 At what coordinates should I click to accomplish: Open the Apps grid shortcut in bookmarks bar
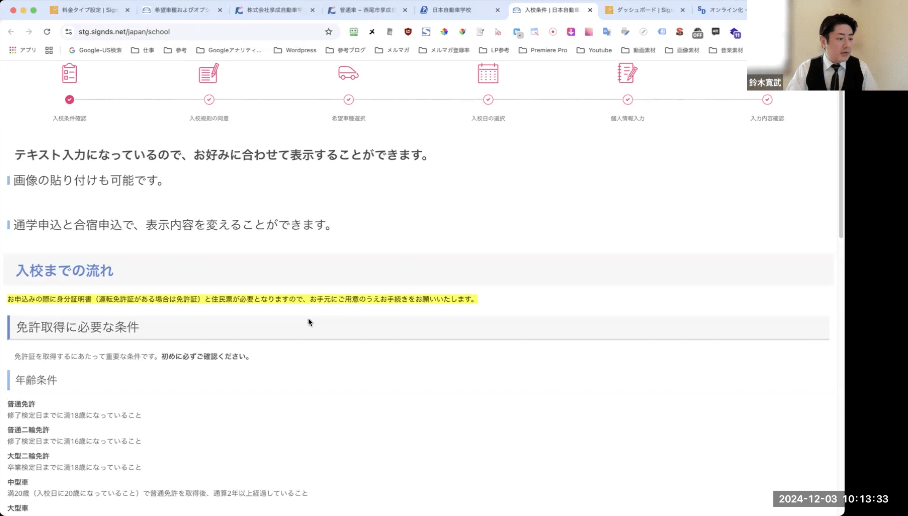(22, 50)
